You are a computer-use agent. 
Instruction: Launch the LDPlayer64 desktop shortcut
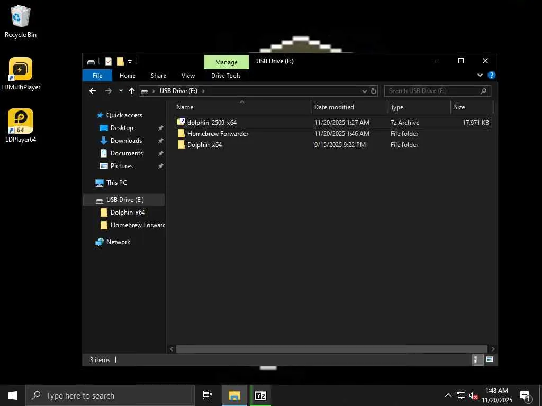pyautogui.click(x=21, y=126)
